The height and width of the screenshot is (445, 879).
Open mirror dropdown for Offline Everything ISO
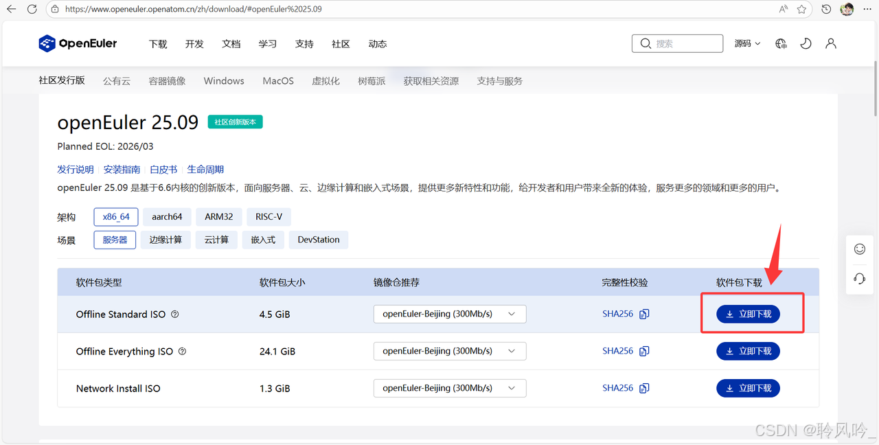(x=450, y=351)
